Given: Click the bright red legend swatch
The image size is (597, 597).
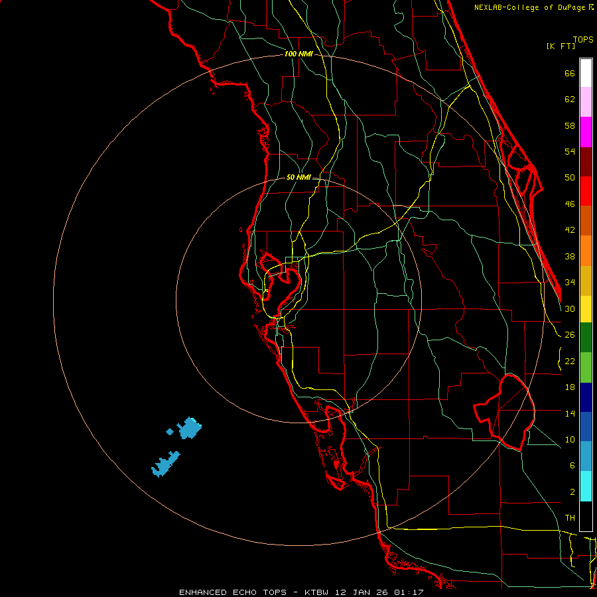Looking at the screenshot, I should point(586,191).
